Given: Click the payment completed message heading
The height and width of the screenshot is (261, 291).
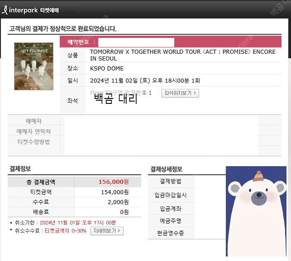Looking at the screenshot, I should 63,29.
